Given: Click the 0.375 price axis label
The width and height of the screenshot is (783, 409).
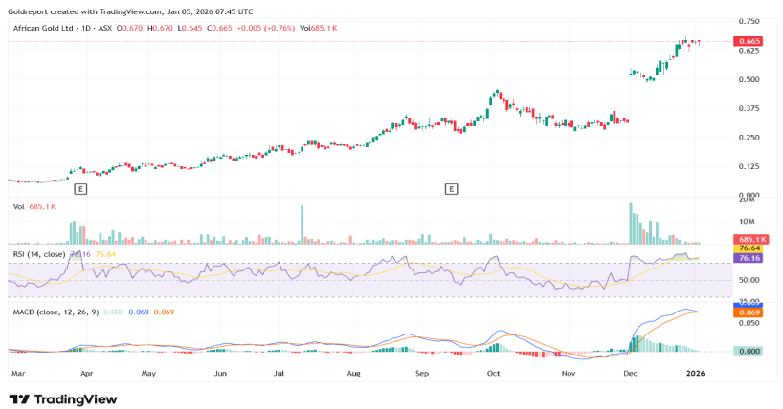Looking at the screenshot, I should click(x=748, y=108).
